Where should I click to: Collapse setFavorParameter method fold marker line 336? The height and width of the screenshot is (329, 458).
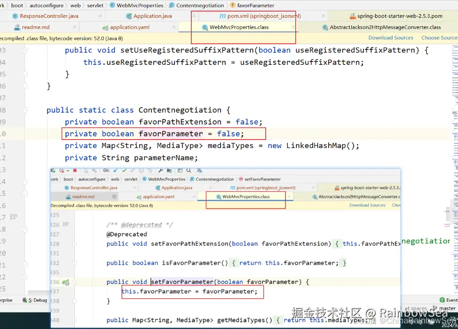[x=74, y=282]
